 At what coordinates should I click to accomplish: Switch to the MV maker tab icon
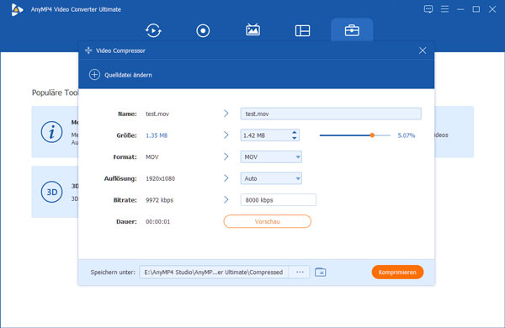pos(252,30)
